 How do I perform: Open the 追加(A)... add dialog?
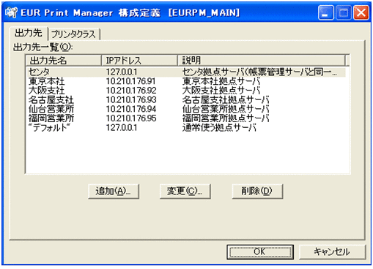(114, 192)
